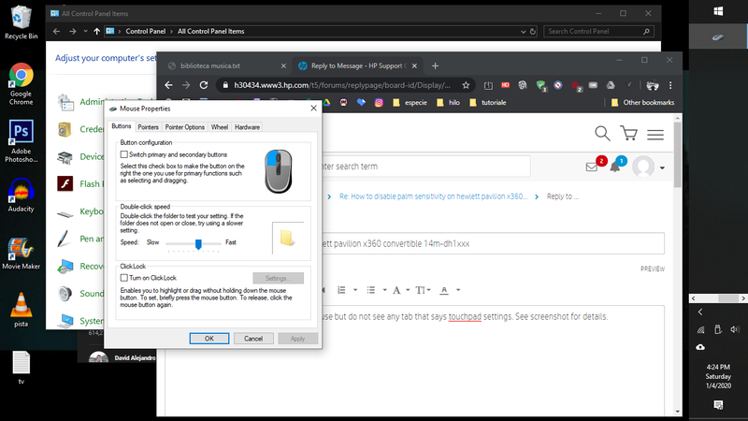Open the Action Center notification icon

(718, 405)
